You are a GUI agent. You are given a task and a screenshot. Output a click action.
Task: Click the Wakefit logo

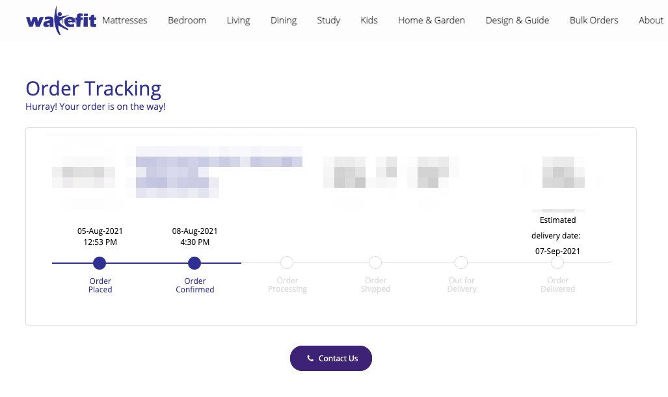point(60,20)
